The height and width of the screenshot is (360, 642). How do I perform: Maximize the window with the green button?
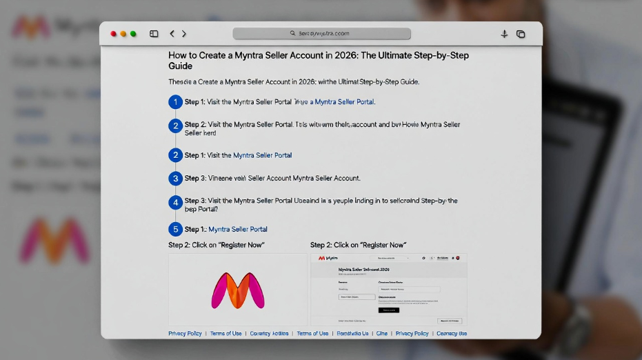point(133,34)
